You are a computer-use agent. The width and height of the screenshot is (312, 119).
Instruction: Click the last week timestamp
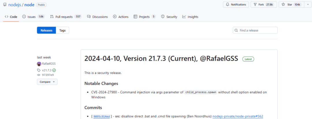pos(44,57)
